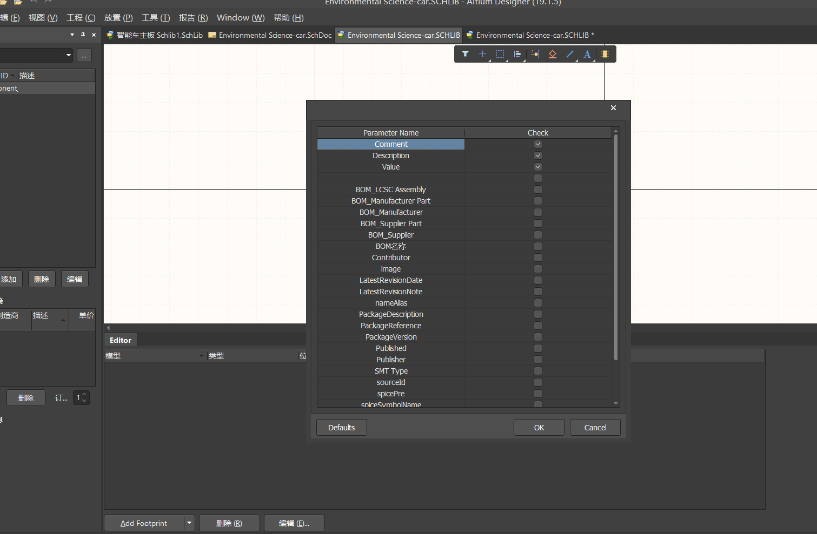This screenshot has height=534, width=817.
Task: Click the move objects cross icon
Action: 482,54
